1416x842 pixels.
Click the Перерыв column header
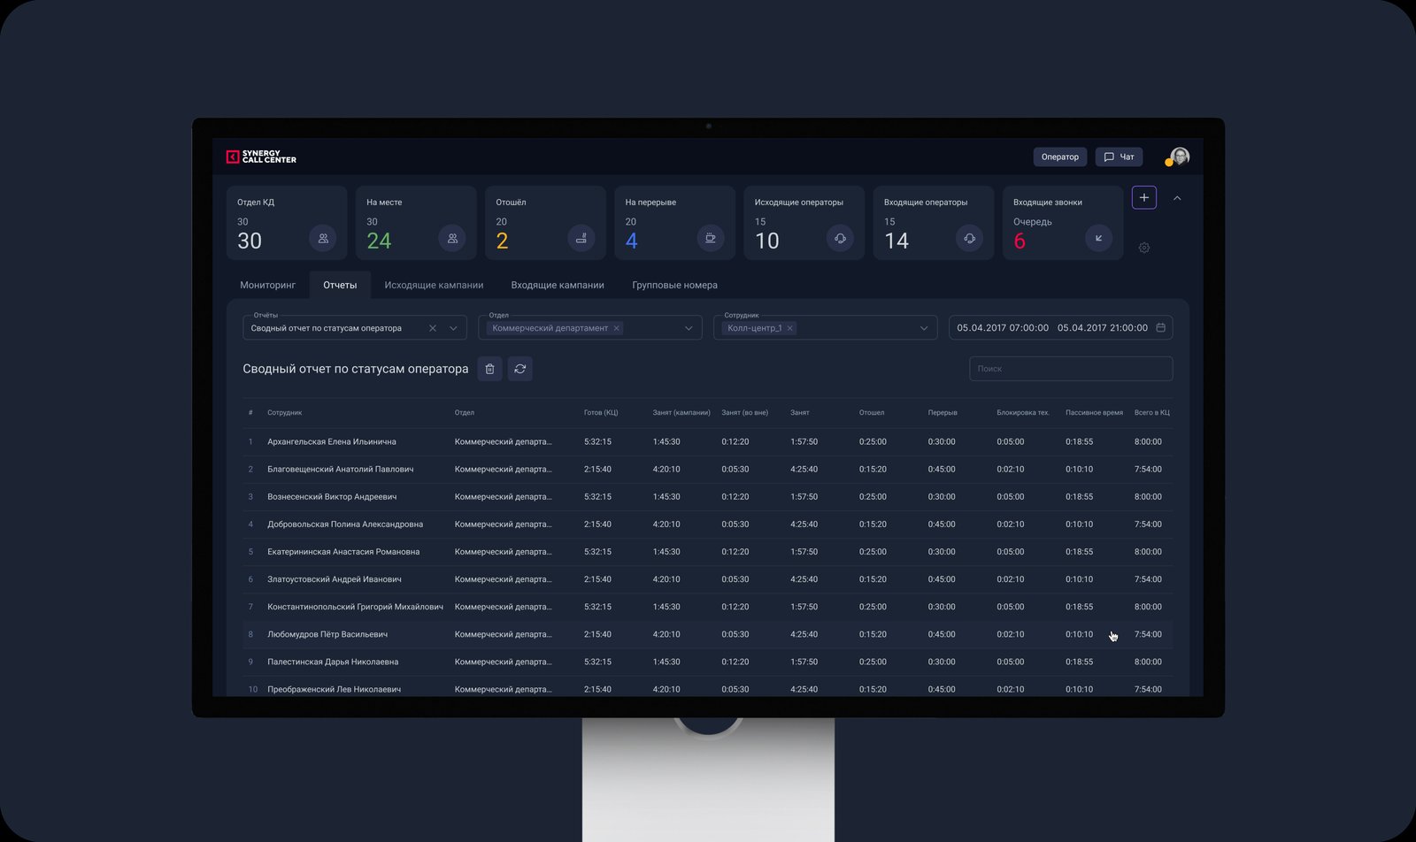943,413
